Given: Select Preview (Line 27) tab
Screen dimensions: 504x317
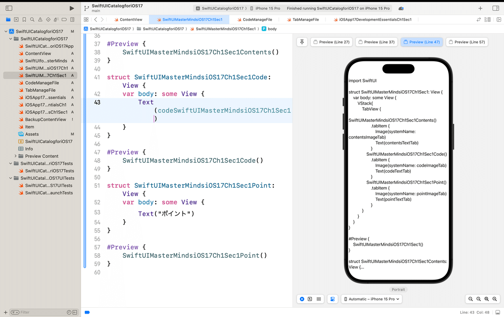Looking at the screenshot, I should 331,42.
